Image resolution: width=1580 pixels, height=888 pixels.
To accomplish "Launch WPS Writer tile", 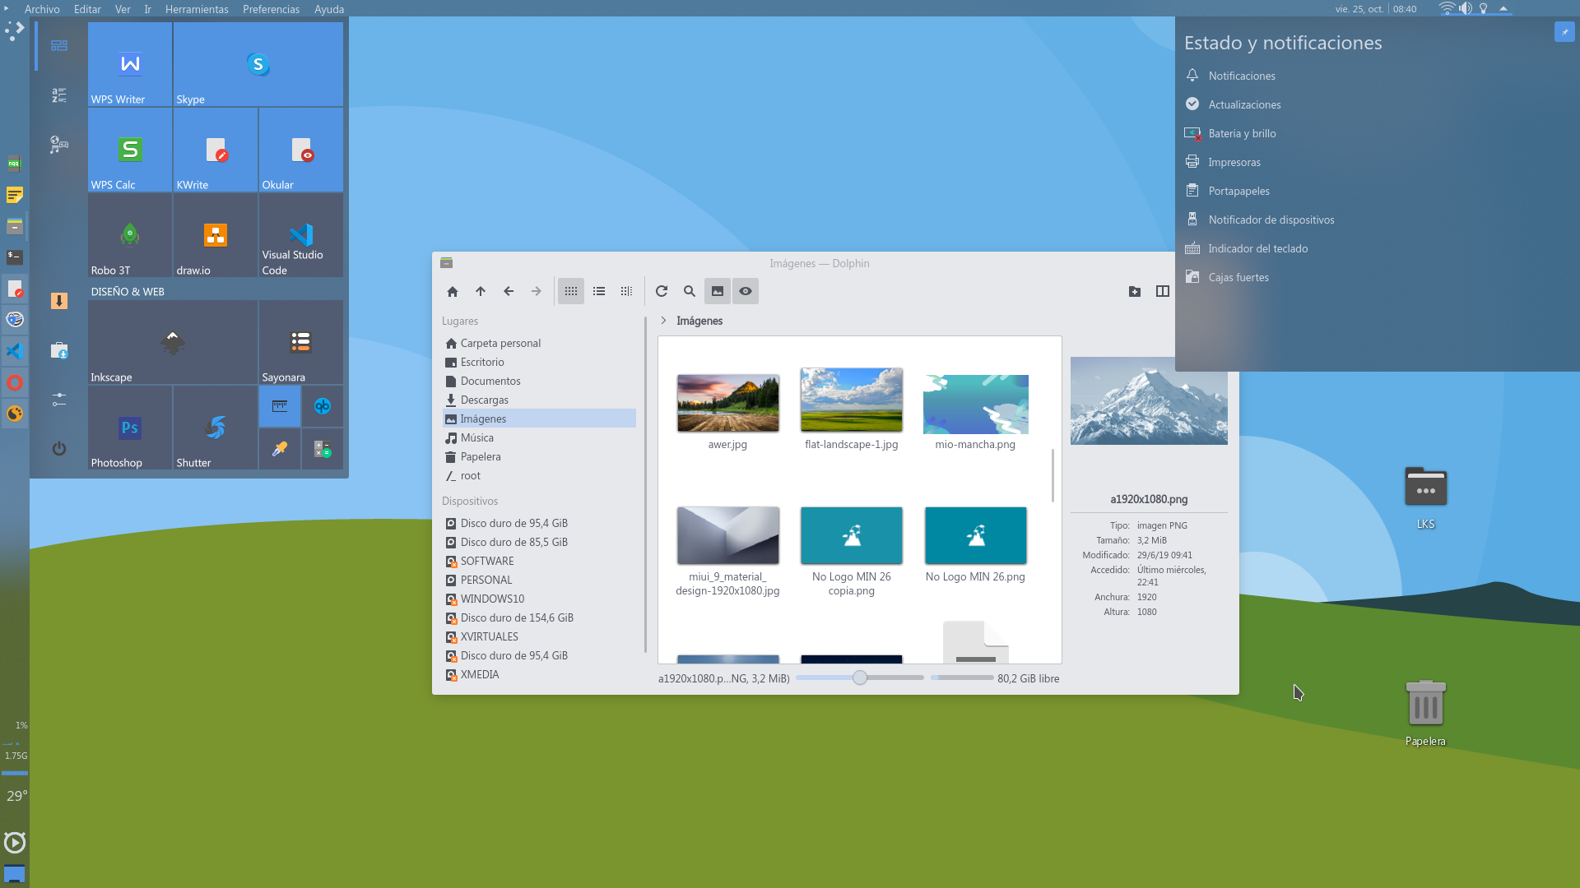I will point(130,64).
